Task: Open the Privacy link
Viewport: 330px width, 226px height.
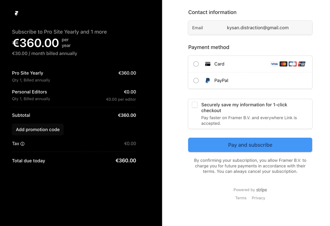Action: tap(258, 198)
